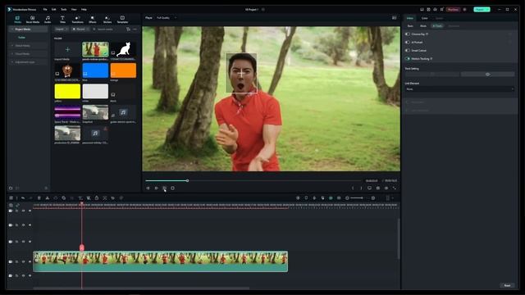Collapse the Project Media tree
Screen dimensions: 525x295
[x=12, y=29]
